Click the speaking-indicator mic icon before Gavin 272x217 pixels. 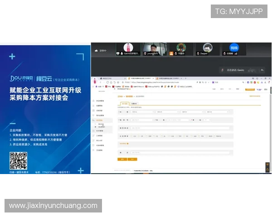[223, 70]
